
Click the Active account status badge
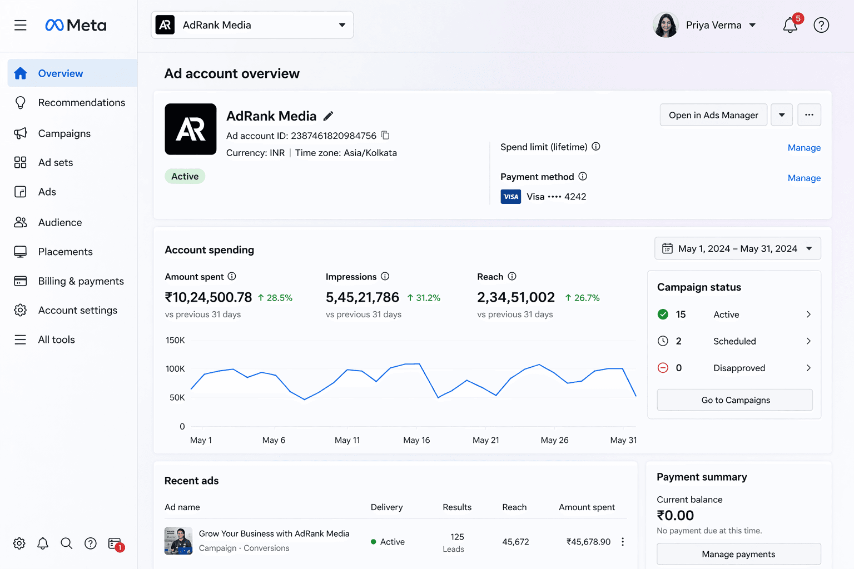185,176
